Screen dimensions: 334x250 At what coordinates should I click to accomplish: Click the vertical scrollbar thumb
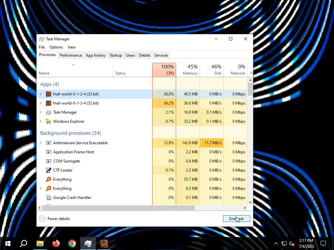coord(250,89)
